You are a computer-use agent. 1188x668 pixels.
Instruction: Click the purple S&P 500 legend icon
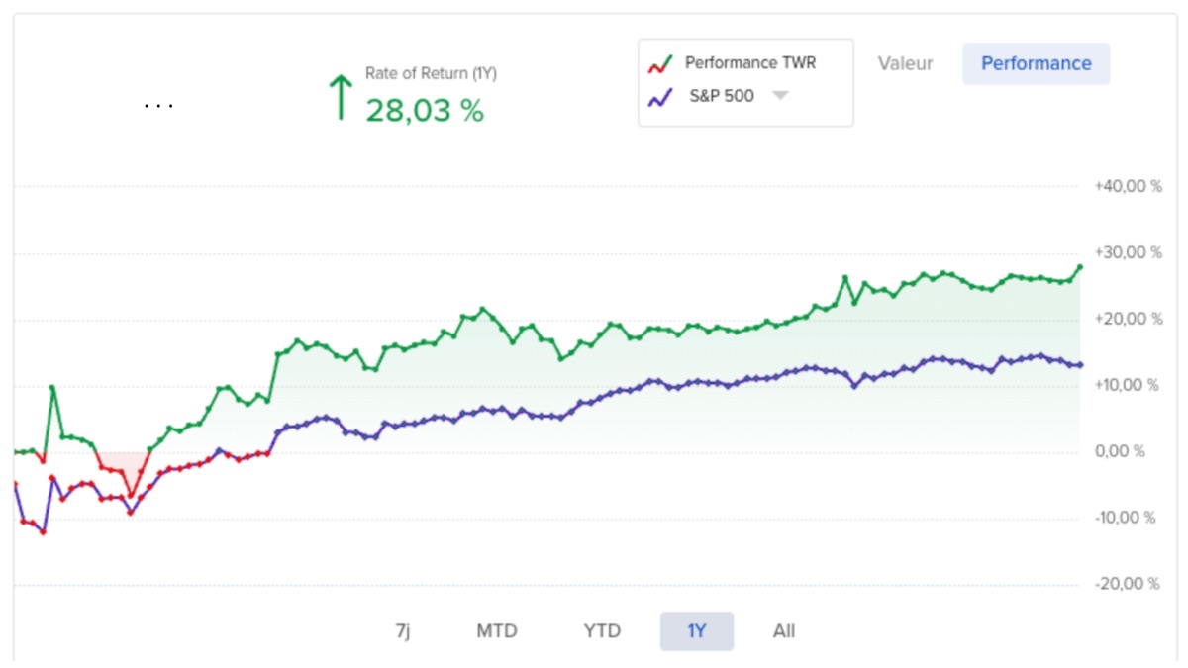pyautogui.click(x=662, y=95)
